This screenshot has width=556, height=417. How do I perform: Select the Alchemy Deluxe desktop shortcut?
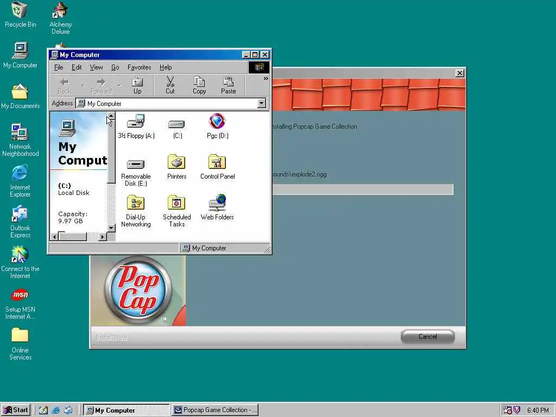tap(61, 18)
